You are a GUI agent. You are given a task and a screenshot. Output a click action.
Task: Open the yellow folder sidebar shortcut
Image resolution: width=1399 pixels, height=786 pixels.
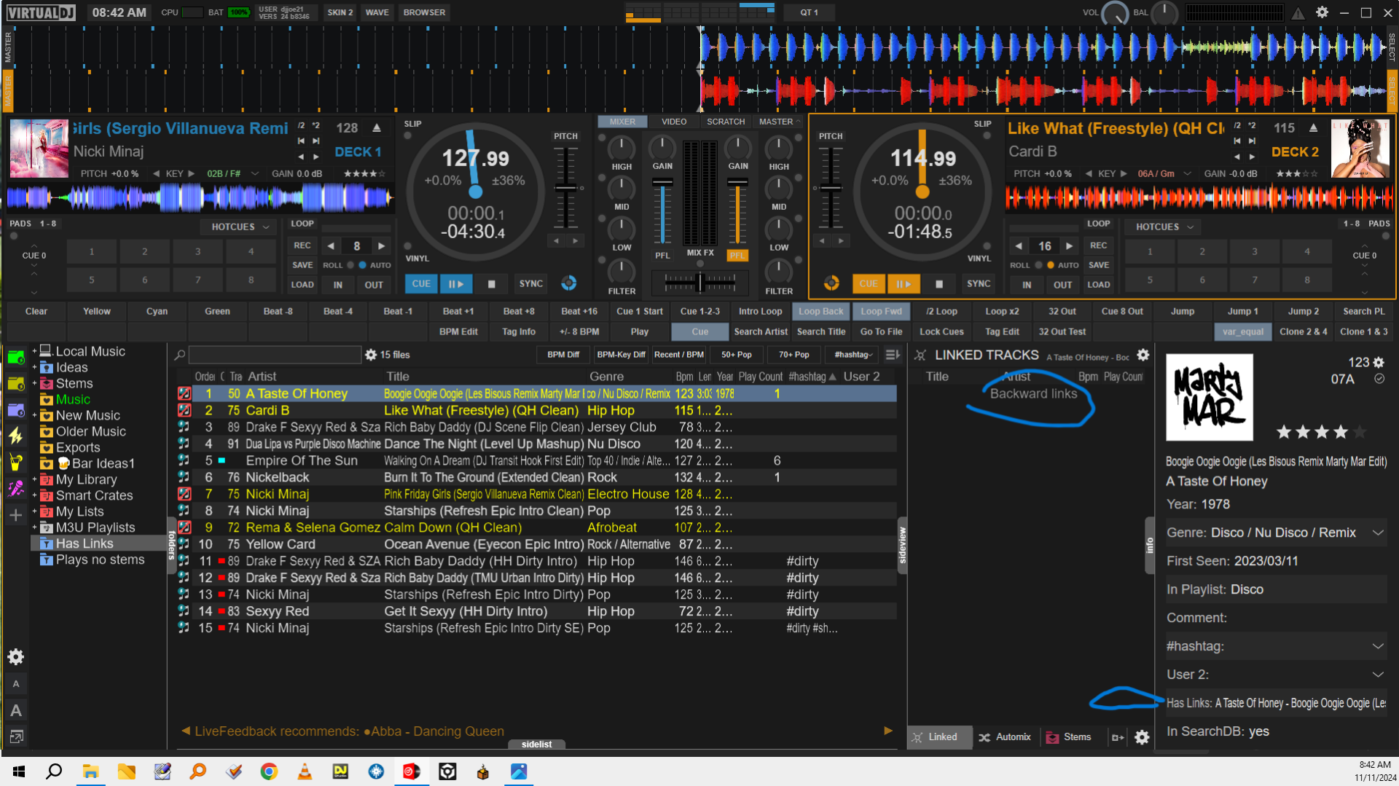[16, 384]
